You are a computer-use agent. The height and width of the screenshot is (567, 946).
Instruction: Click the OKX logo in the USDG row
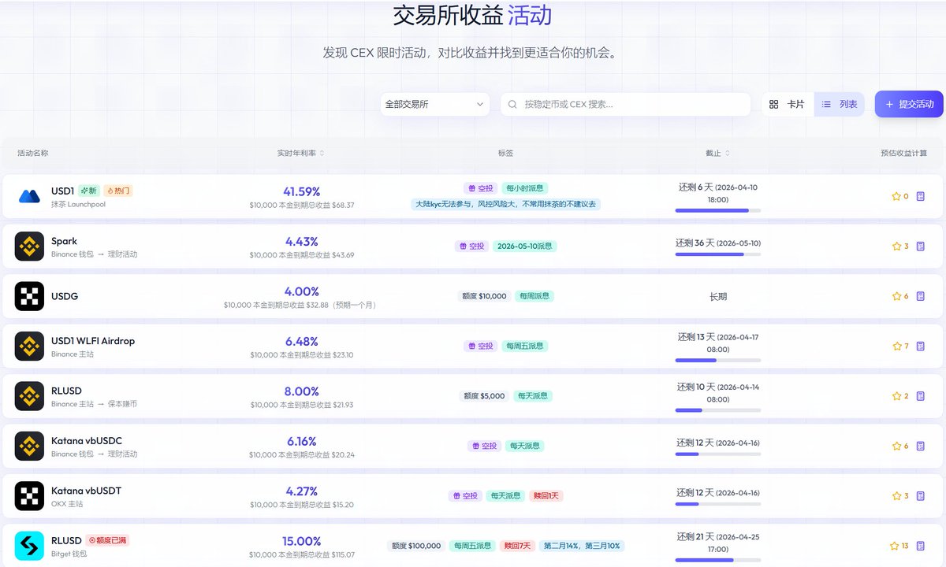tap(29, 296)
